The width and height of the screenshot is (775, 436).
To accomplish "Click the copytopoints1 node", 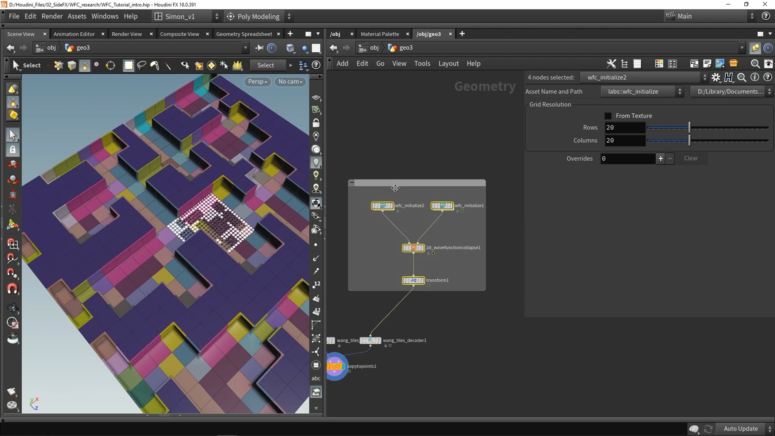I will pyautogui.click(x=336, y=366).
